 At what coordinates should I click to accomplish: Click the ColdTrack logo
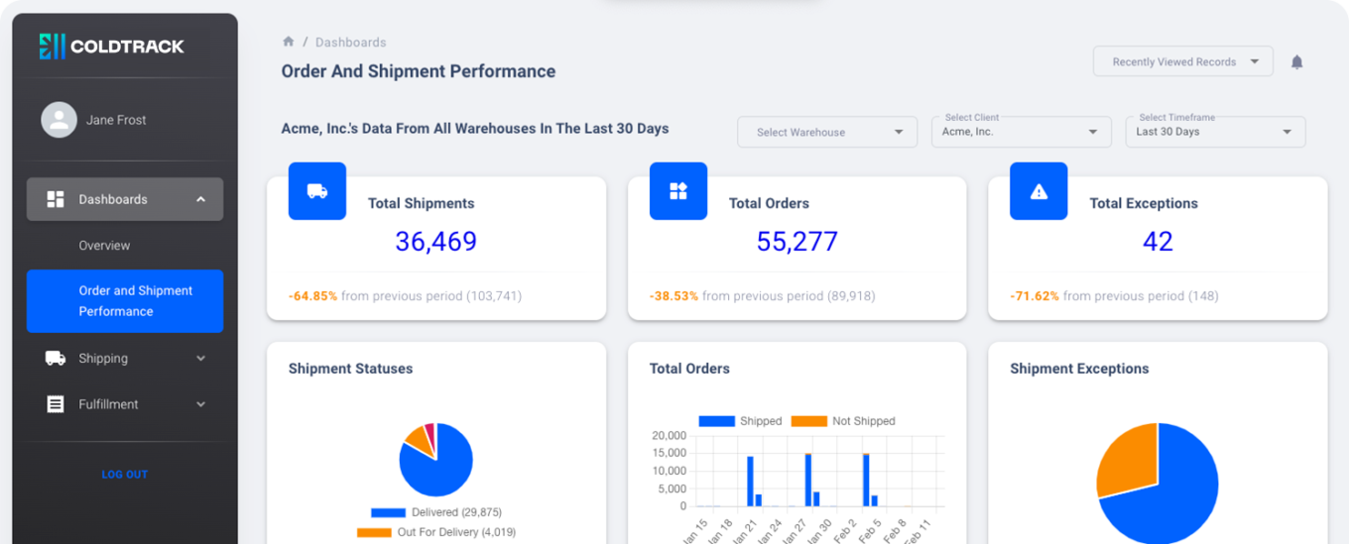point(111,46)
